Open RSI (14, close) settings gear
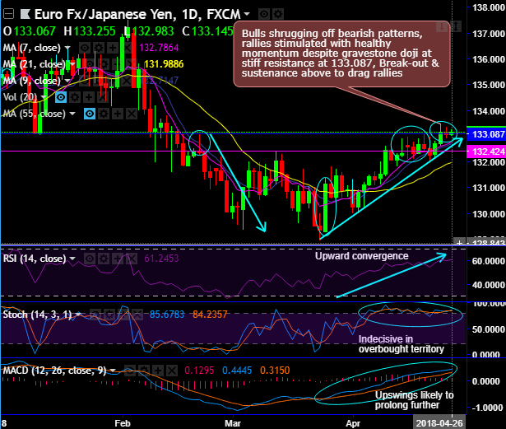The height and width of the screenshot is (429, 506). (x=104, y=259)
